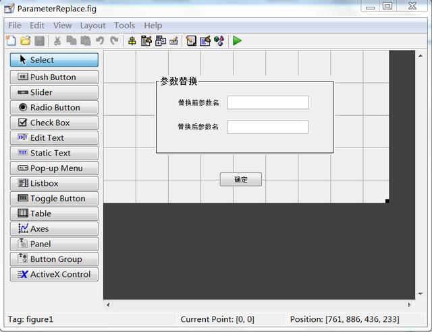Image resolution: width=432 pixels, height=332 pixels.
Task: Click the vertical scrollbar up arrow
Action: (421, 56)
